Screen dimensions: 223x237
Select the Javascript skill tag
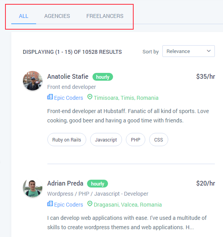pos(106,140)
